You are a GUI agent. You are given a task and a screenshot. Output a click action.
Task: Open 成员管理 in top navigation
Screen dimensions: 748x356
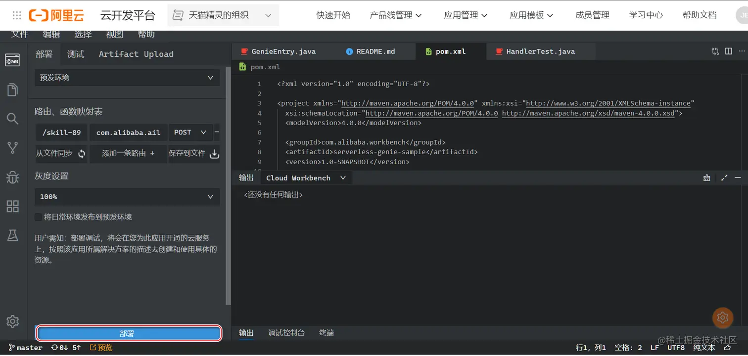[592, 15]
